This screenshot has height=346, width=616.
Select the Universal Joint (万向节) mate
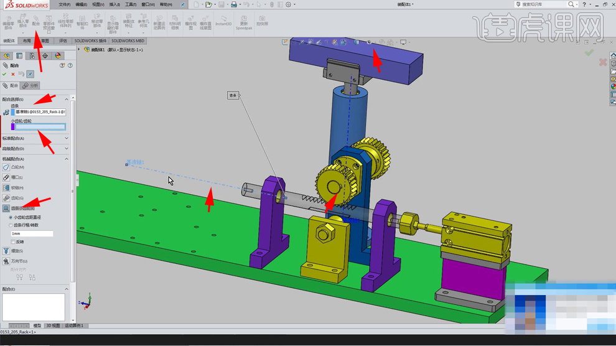click(6, 261)
